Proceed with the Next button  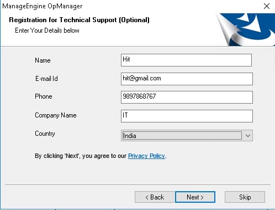[x=195, y=197]
